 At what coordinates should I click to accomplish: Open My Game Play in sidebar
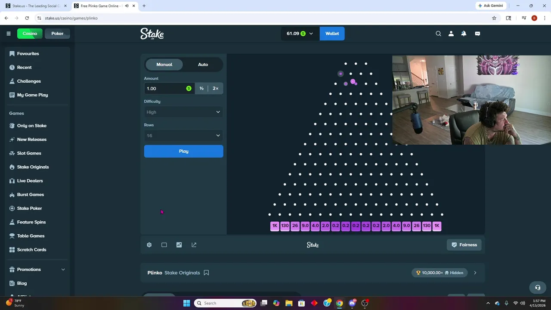coord(37,95)
